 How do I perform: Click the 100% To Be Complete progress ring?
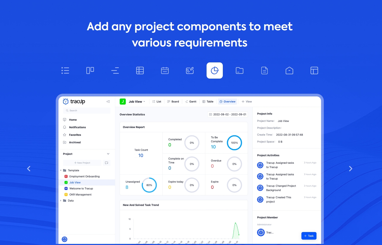tap(234, 143)
